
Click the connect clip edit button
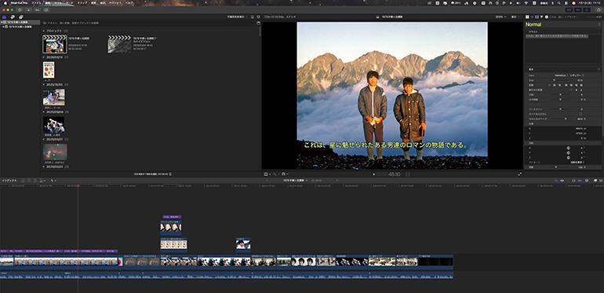coord(23,181)
